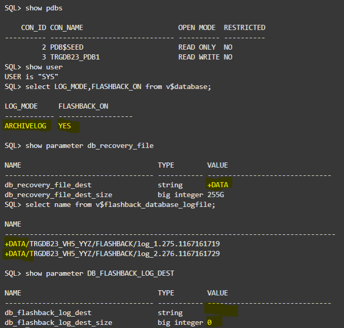Click the 255G recovery size value

[x=216, y=195]
